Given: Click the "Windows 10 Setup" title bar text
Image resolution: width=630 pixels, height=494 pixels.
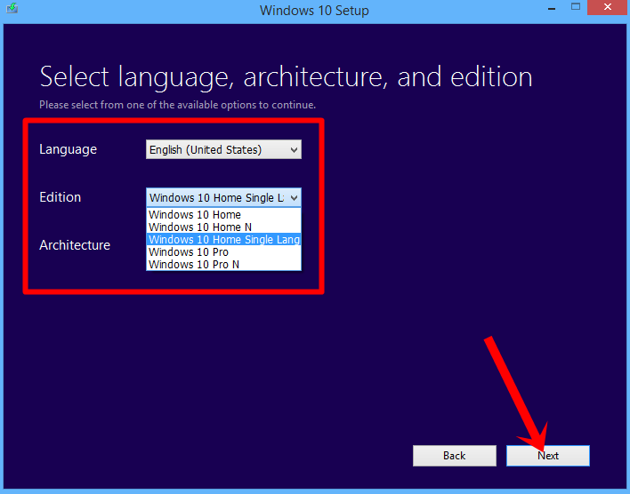Looking at the screenshot, I should (314, 11).
